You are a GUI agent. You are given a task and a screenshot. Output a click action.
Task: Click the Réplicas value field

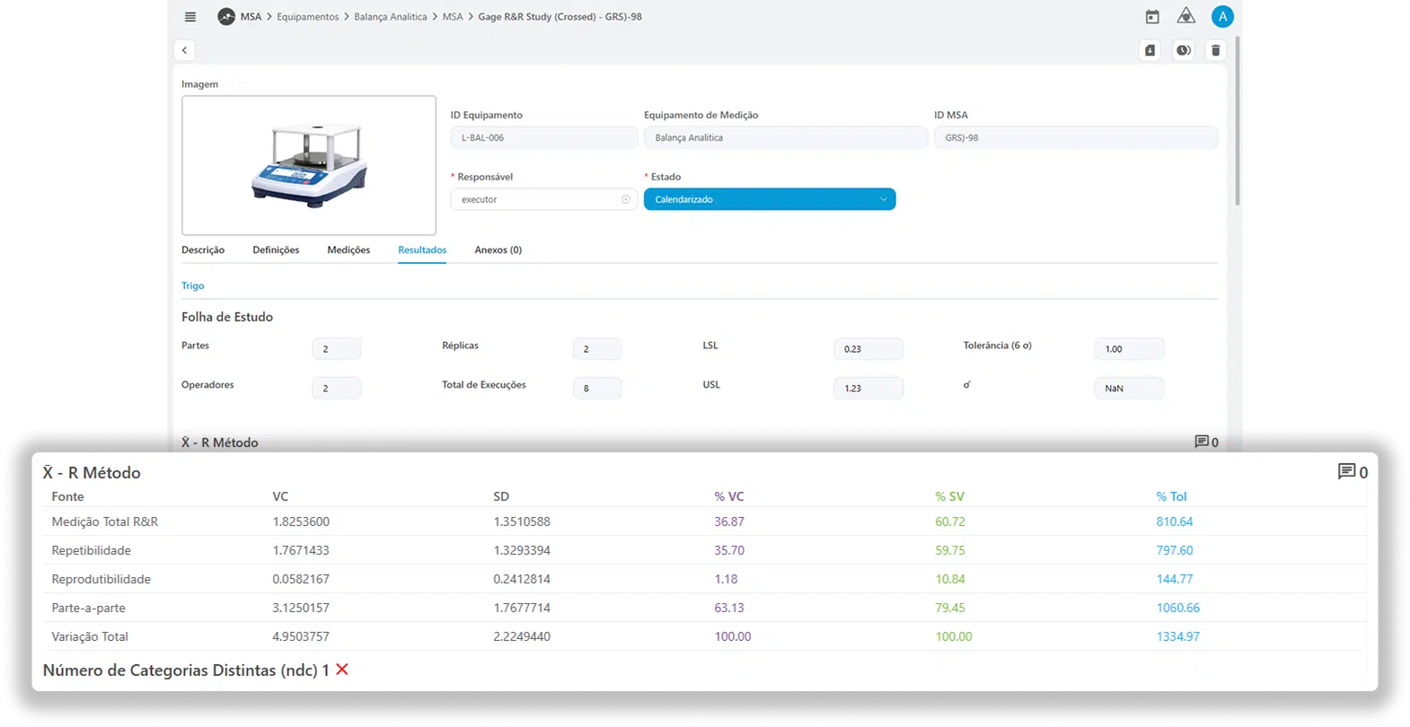tap(597, 349)
